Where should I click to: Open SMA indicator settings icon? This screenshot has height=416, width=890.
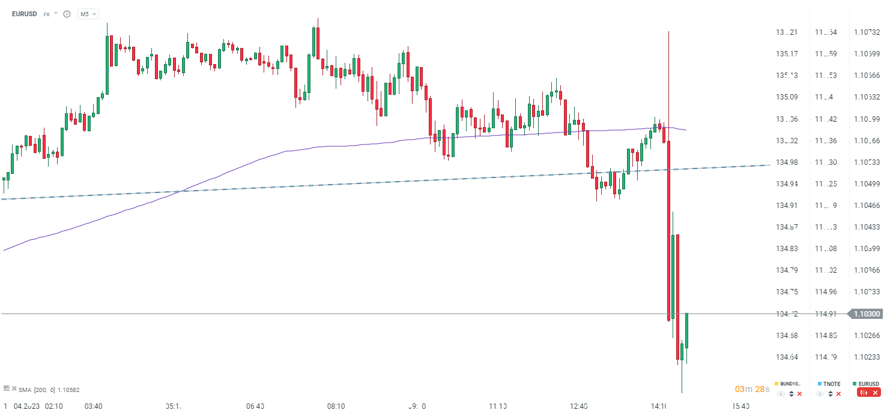coord(7,388)
